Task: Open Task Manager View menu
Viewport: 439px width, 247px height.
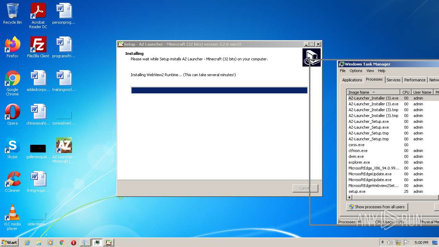Action: 370,71
